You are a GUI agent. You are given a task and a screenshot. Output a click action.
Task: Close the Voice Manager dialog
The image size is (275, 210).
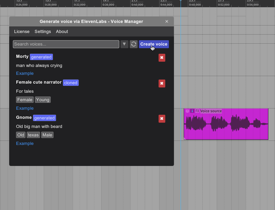(167, 21)
